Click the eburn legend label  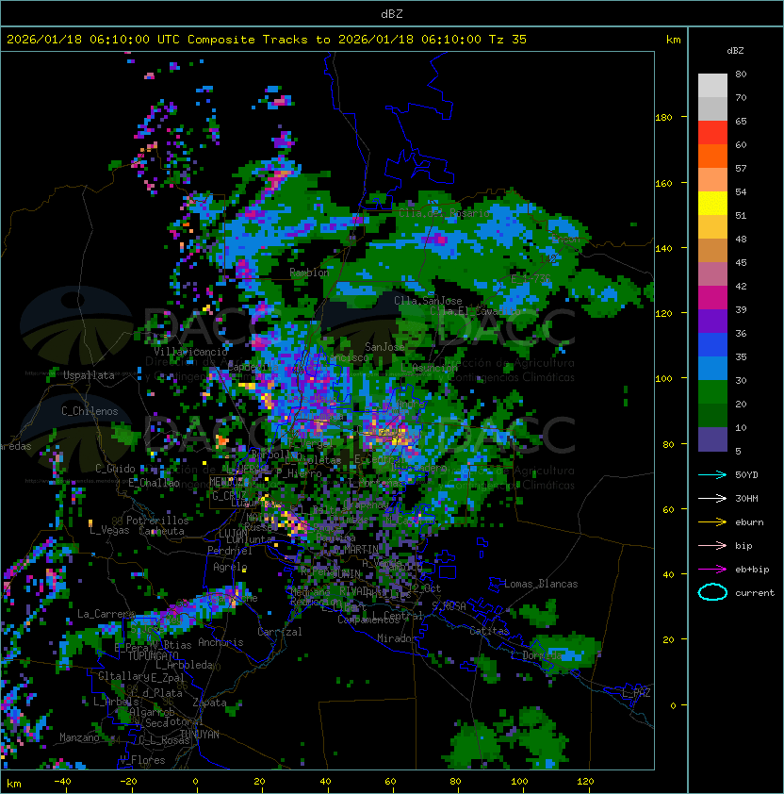point(749,522)
